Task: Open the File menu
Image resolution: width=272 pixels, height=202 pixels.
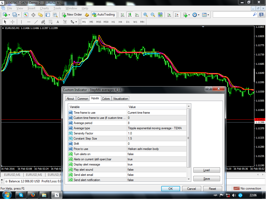Action: (x=10, y=8)
